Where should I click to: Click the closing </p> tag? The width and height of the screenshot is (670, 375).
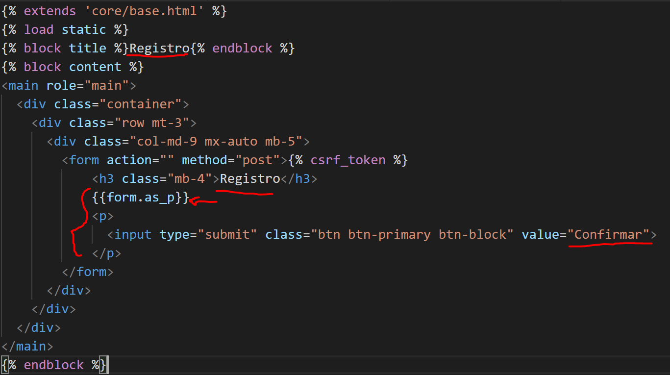[107, 253]
